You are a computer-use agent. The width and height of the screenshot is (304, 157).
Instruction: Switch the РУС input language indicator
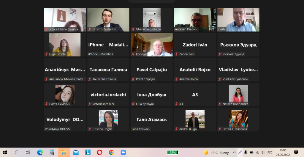click(x=270, y=153)
